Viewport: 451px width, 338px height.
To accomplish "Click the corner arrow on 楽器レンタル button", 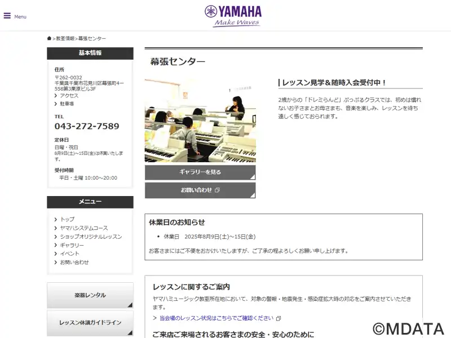I will [130, 305].
